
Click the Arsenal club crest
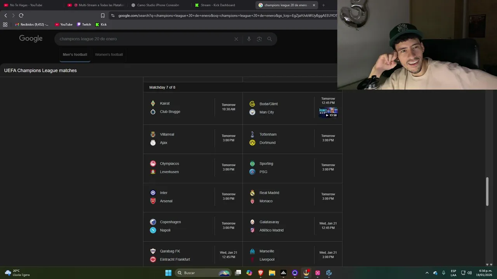coord(153,201)
